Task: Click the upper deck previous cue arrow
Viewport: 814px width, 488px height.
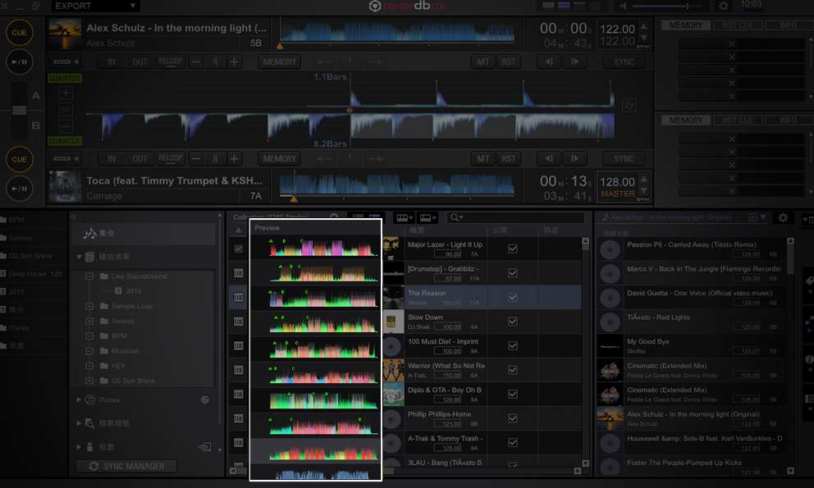Action: tap(324, 62)
